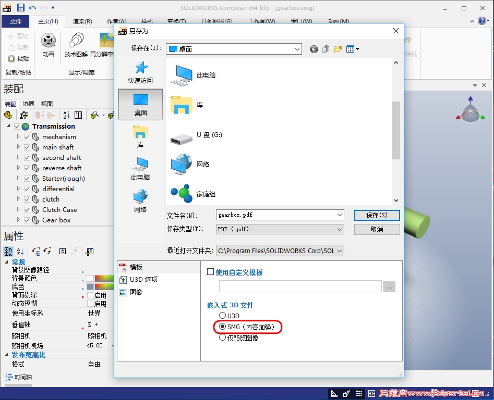
Task: Click the 保存(S) button
Action: coord(377,215)
